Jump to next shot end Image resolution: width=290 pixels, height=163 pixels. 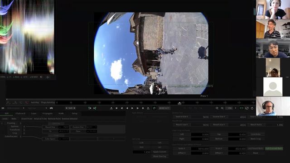pyautogui.click(x=143, y=108)
